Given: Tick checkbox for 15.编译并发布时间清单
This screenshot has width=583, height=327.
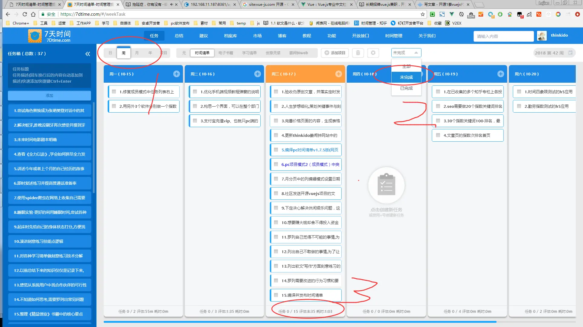Looking at the screenshot, I should pyautogui.click(x=276, y=295).
